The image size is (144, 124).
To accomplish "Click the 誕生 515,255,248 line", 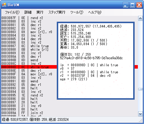I will tap(76, 33).
